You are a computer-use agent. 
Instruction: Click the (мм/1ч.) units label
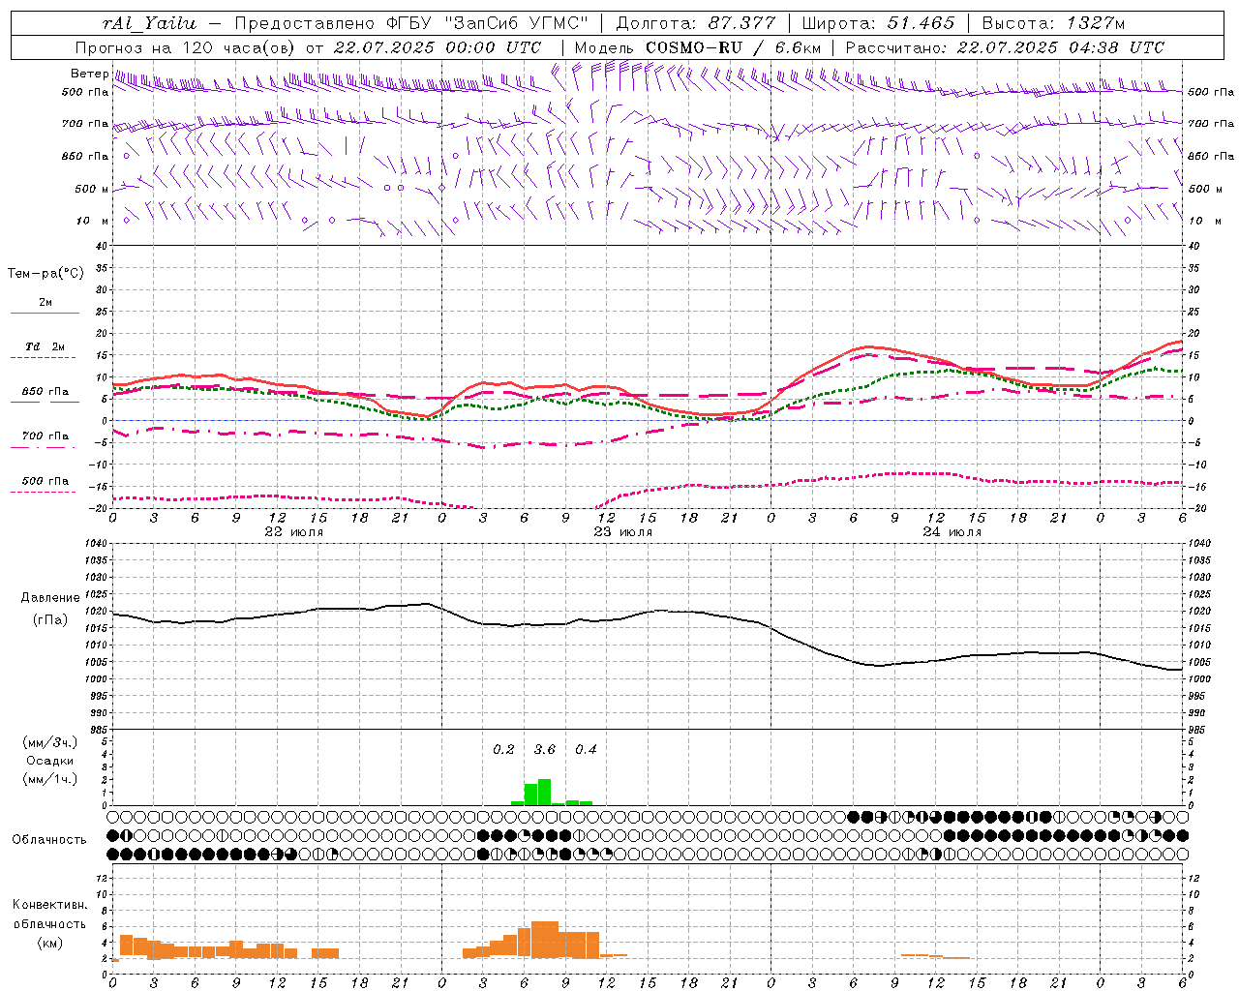(x=50, y=779)
